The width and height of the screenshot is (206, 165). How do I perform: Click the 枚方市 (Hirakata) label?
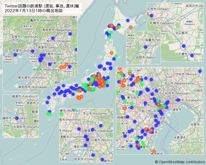(59, 41)
